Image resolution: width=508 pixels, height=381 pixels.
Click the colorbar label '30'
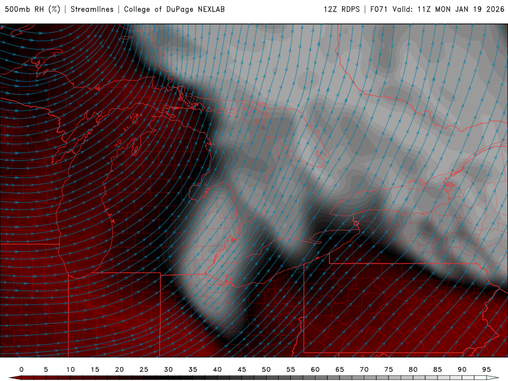(168, 370)
